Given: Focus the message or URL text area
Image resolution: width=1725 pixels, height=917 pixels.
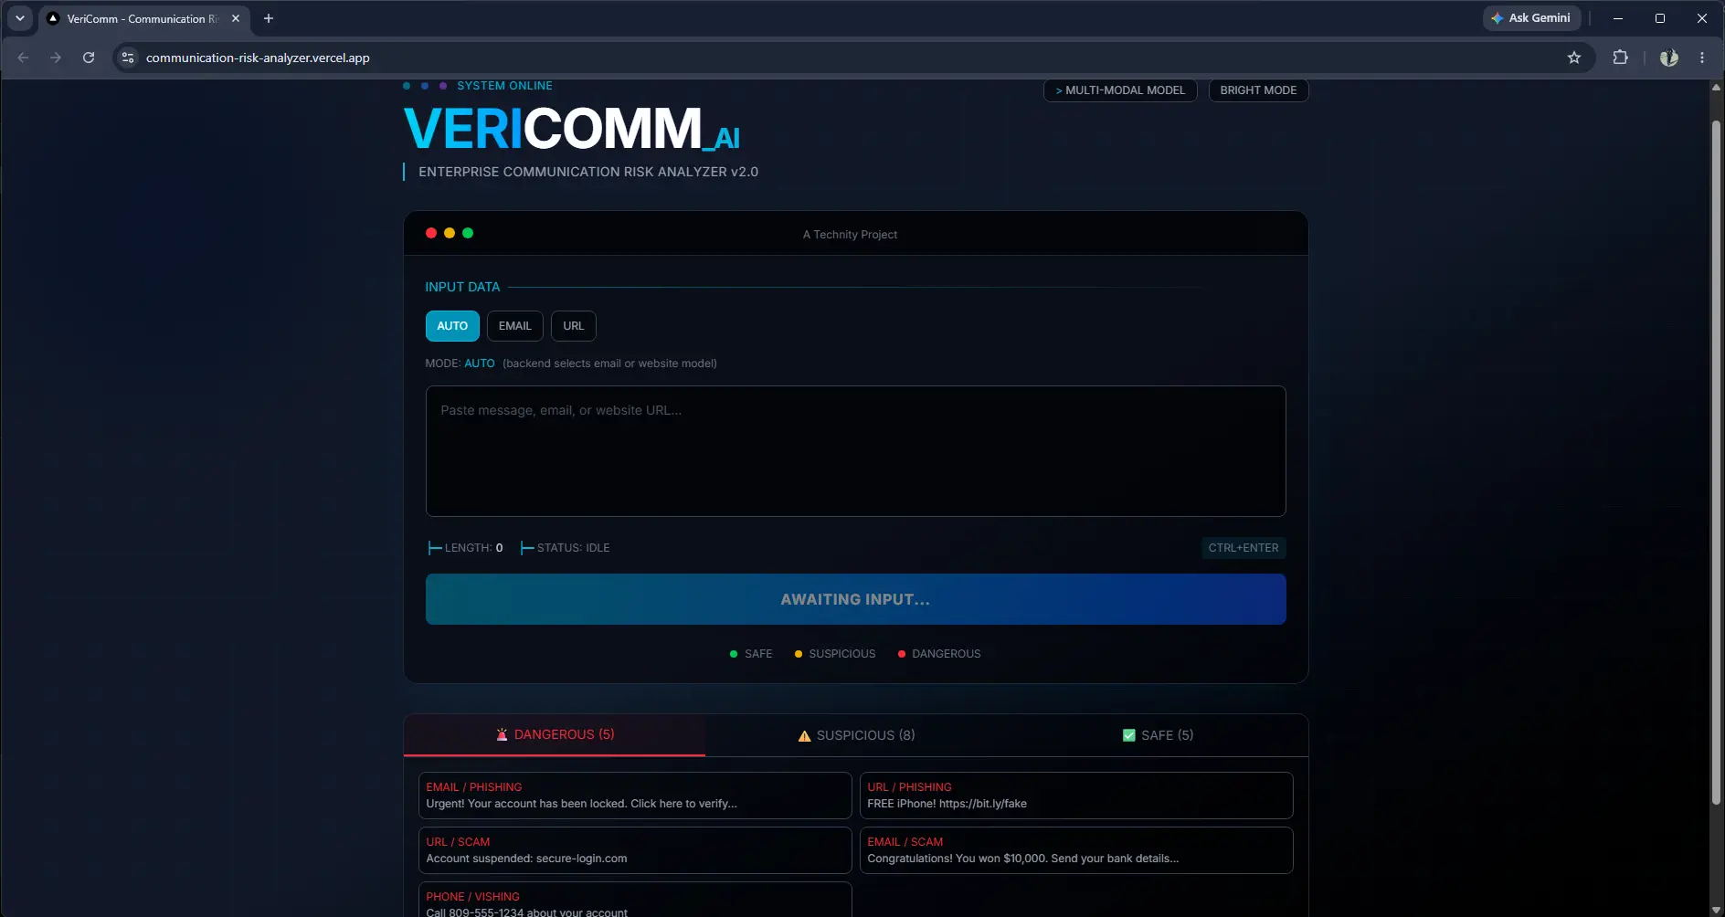Looking at the screenshot, I should pos(856,451).
